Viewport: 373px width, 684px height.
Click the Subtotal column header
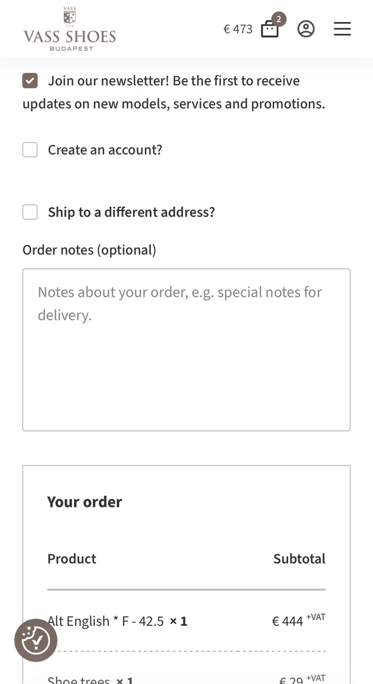pos(299,559)
